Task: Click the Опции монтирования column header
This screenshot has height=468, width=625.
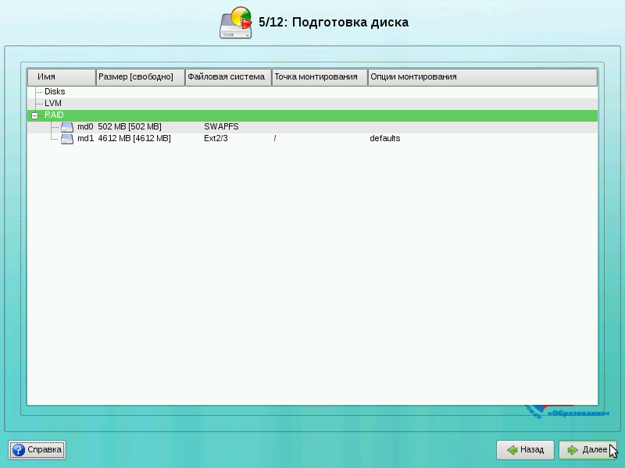Action: (482, 77)
